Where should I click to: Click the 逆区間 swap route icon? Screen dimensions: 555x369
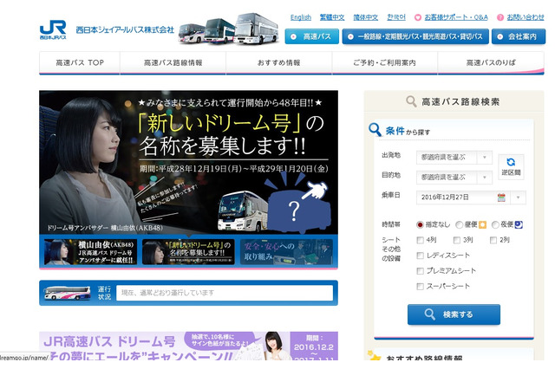pos(511,167)
